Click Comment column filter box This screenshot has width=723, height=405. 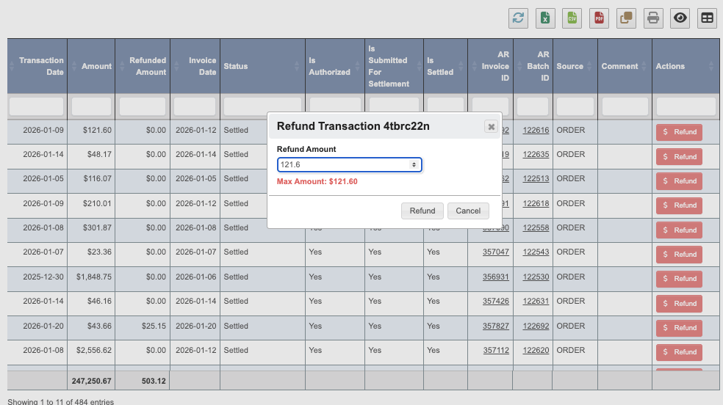coord(625,106)
